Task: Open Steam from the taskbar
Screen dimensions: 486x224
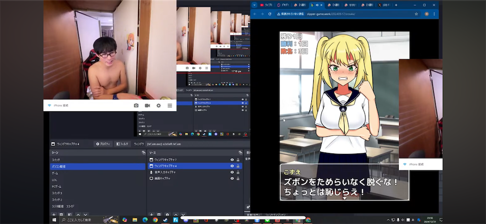Action: 165,220
